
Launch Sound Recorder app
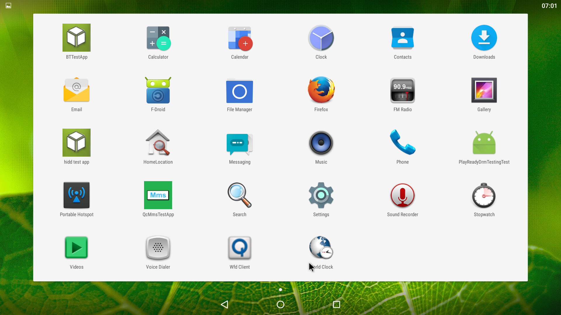pos(403,195)
